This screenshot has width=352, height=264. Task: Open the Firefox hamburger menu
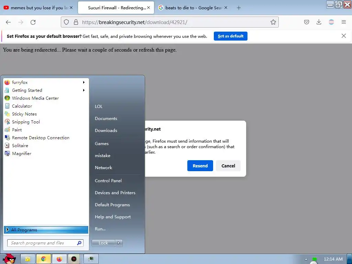pos(343,22)
